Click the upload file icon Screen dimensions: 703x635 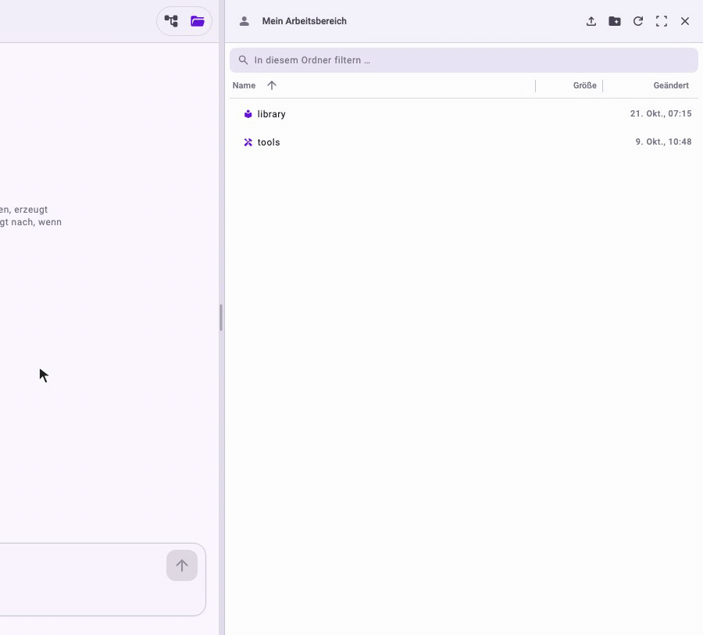(x=591, y=21)
